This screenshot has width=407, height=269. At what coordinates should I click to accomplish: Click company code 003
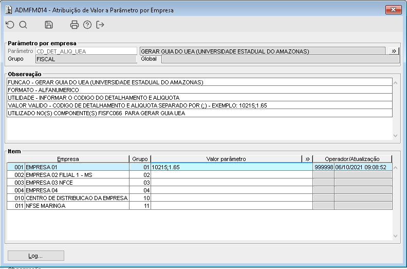click(16, 183)
